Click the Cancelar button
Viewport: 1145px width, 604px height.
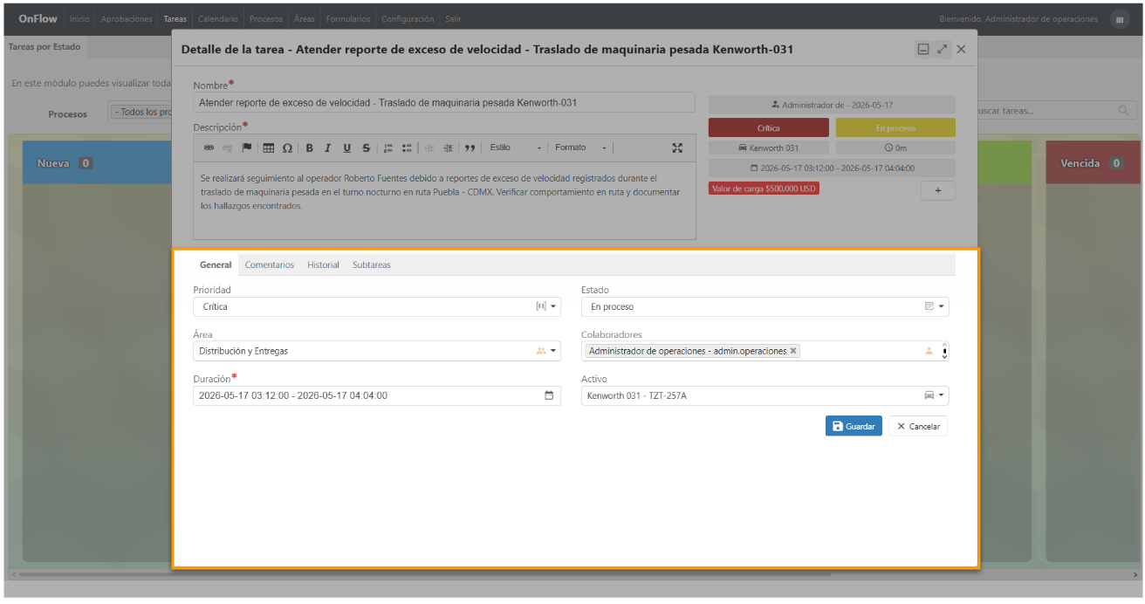pos(918,426)
